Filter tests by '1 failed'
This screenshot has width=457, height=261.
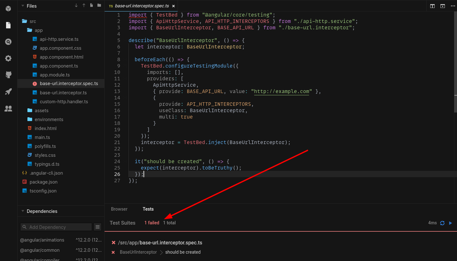click(152, 223)
